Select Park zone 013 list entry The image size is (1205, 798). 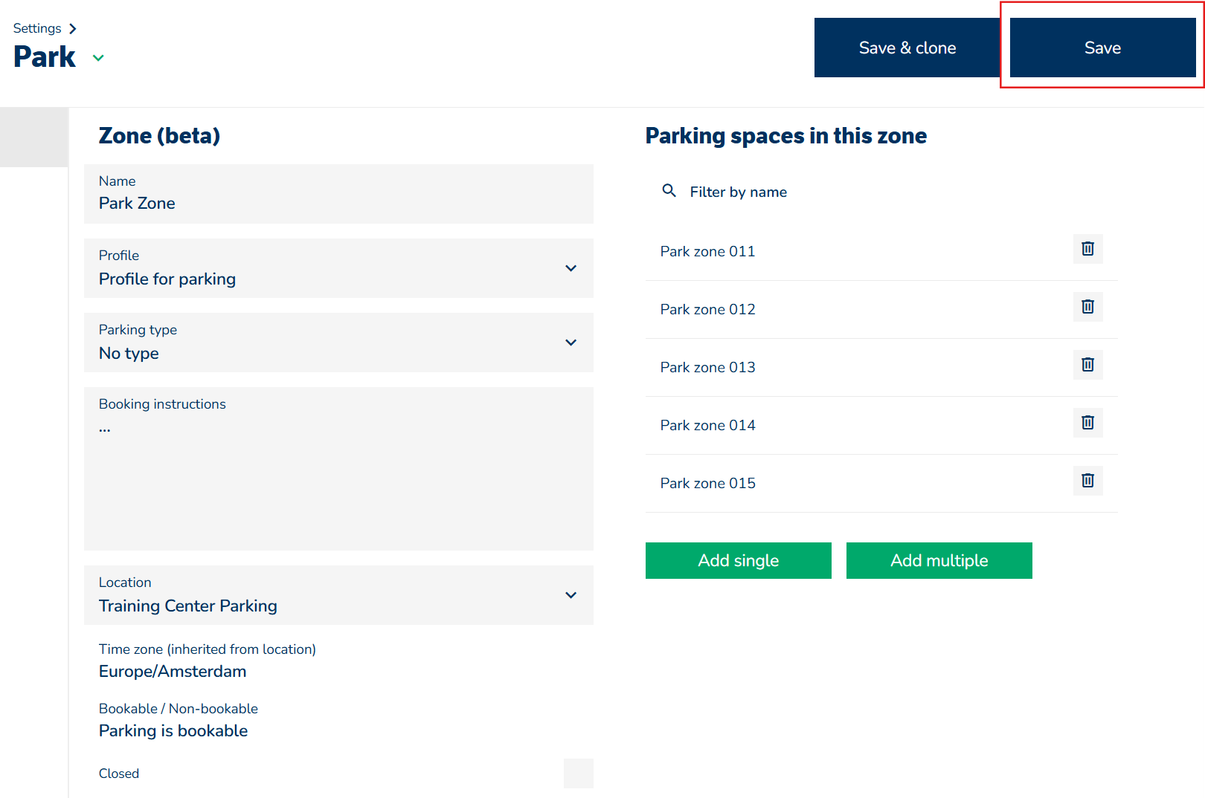coord(707,367)
